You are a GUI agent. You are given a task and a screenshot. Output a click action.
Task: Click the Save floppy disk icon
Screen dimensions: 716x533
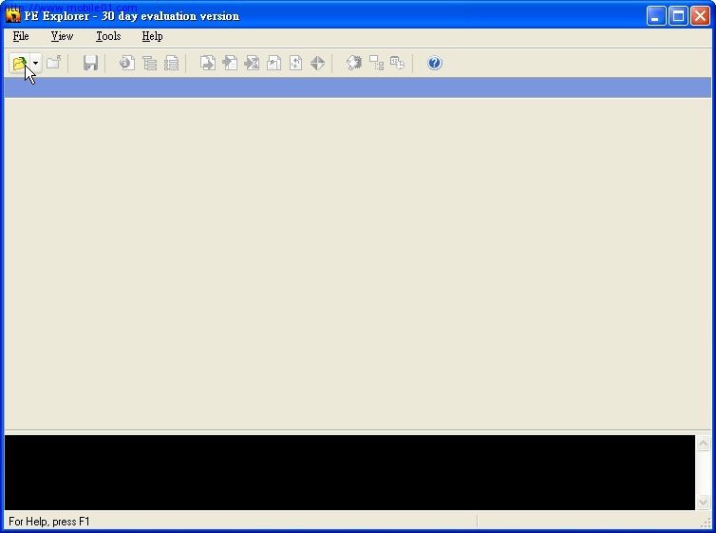(90, 63)
